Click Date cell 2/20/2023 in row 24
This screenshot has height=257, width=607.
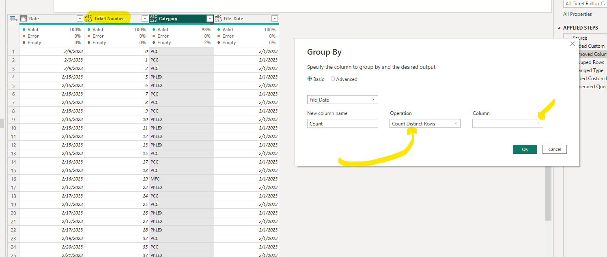(52, 247)
